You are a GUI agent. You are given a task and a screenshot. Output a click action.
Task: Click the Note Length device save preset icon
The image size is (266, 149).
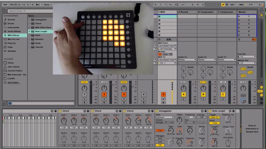(x=234, y=111)
